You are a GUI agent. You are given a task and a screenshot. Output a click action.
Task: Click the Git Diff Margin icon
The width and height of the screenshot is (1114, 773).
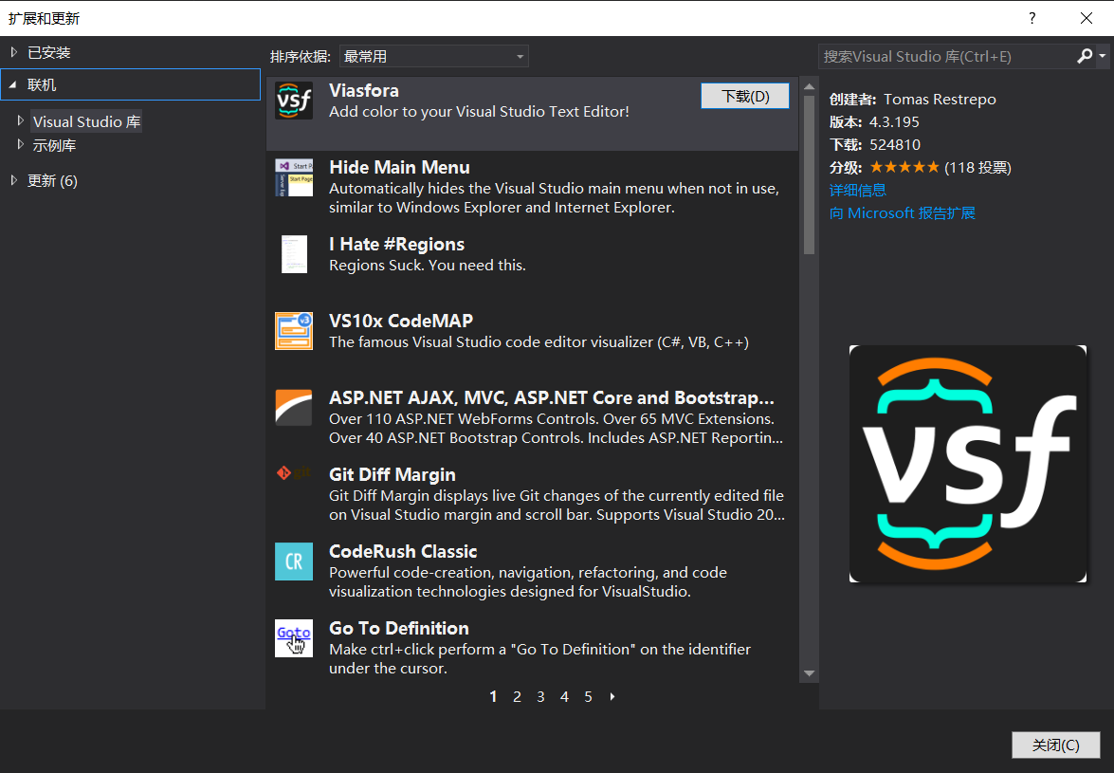pos(293,472)
